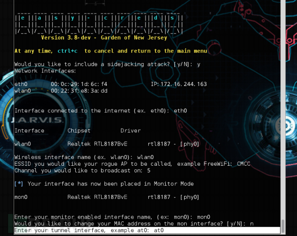This screenshot has height=236, width=297.
Task: Click the 'mon0' name in the monitor row
Action: pyautogui.click(x=21, y=197)
